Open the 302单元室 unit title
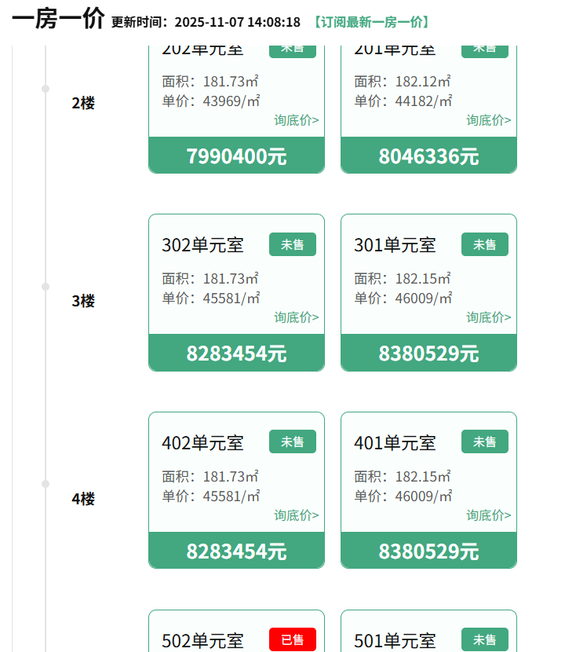This screenshot has height=652, width=565. pyautogui.click(x=202, y=245)
